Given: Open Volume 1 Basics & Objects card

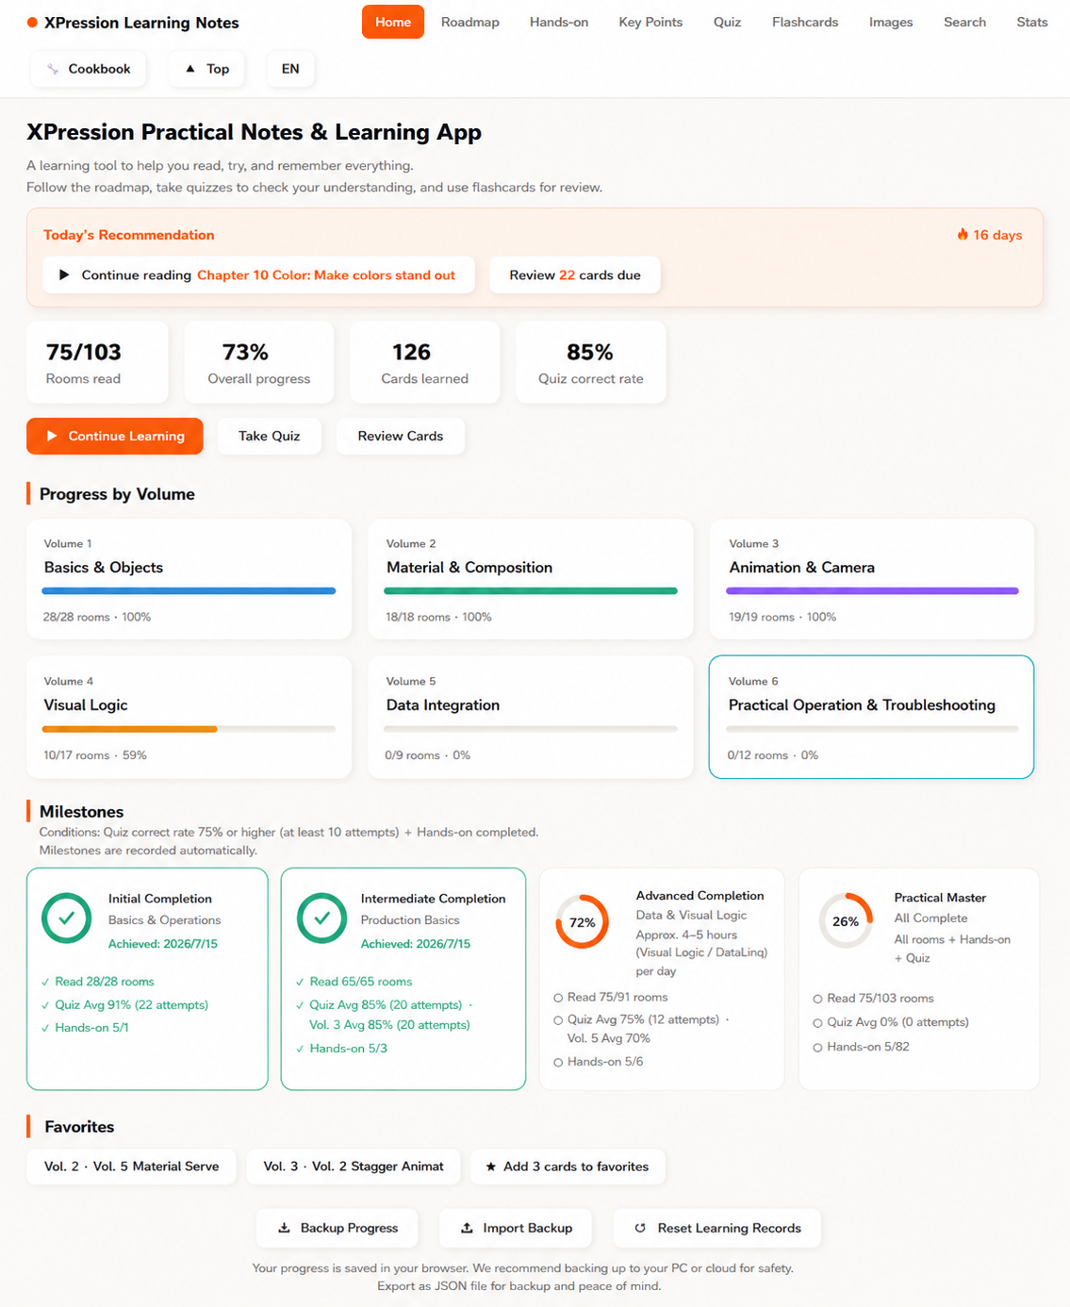Looking at the screenshot, I should (x=189, y=579).
